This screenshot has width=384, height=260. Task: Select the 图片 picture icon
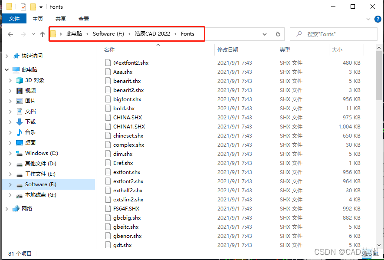point(20,101)
